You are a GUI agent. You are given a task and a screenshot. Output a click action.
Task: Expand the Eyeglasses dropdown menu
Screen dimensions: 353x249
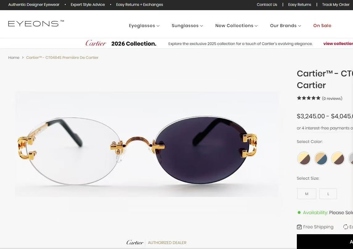pyautogui.click(x=144, y=26)
